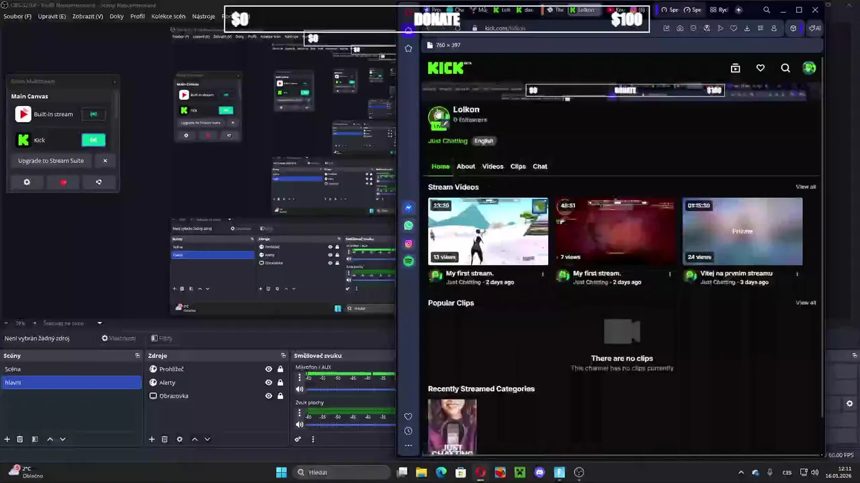860x483 pixels.
Task: Open Kick browse video library icon
Action: click(x=736, y=68)
